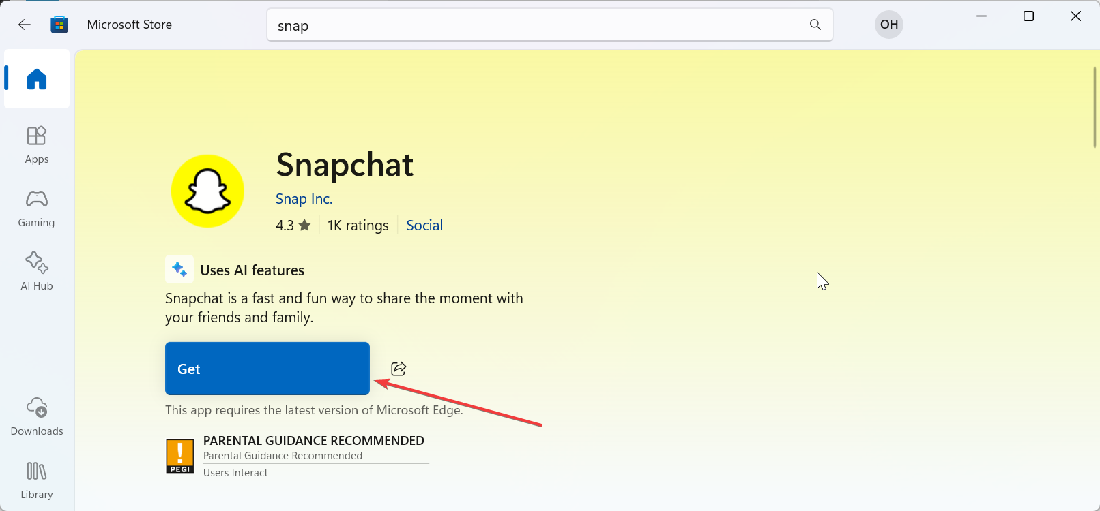Click the Snapchat description text
The width and height of the screenshot is (1100, 511).
coord(344,308)
